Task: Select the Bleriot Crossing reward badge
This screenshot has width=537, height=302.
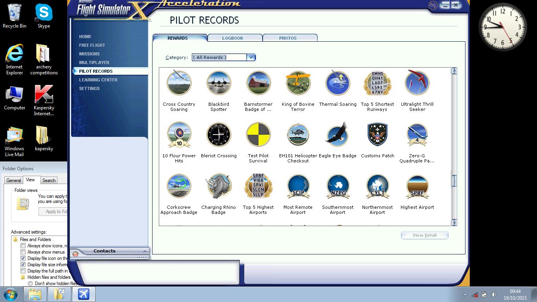Action: pyautogui.click(x=219, y=134)
